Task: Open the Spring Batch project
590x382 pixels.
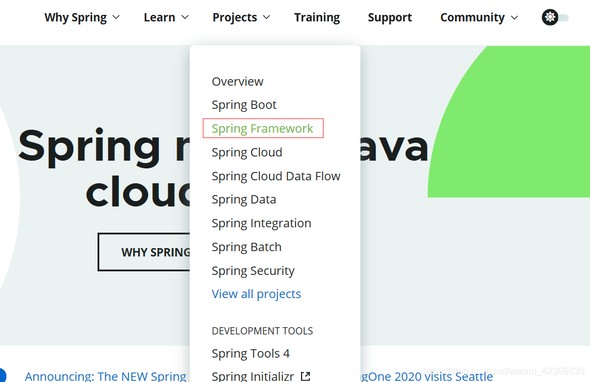Action: pyautogui.click(x=246, y=247)
